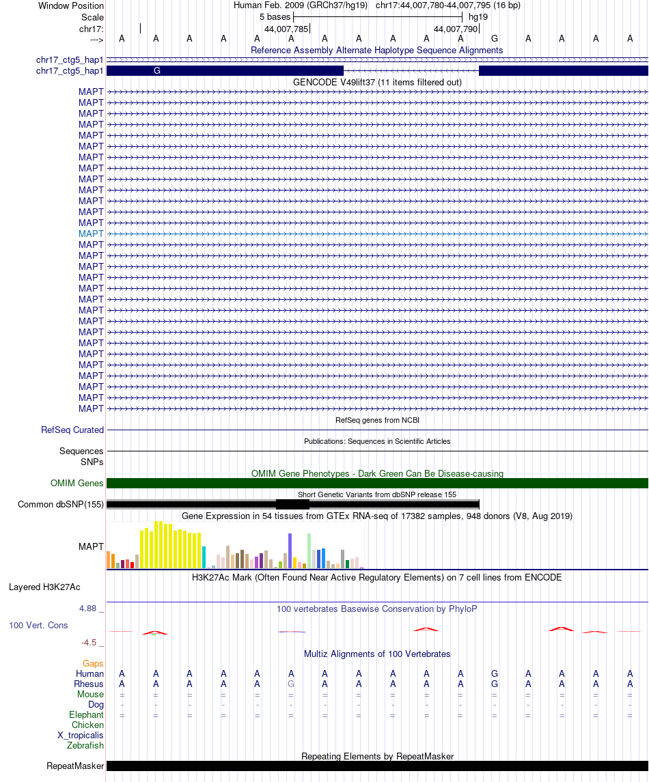Image resolution: width=649 pixels, height=782 pixels.
Task: Click the 'Elephant' species label
Action: 86,714
